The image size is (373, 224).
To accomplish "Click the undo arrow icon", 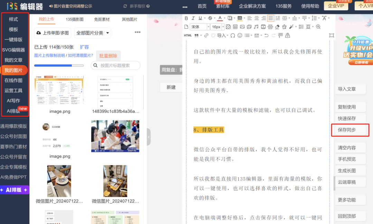I will pyautogui.click(x=266, y=35).
